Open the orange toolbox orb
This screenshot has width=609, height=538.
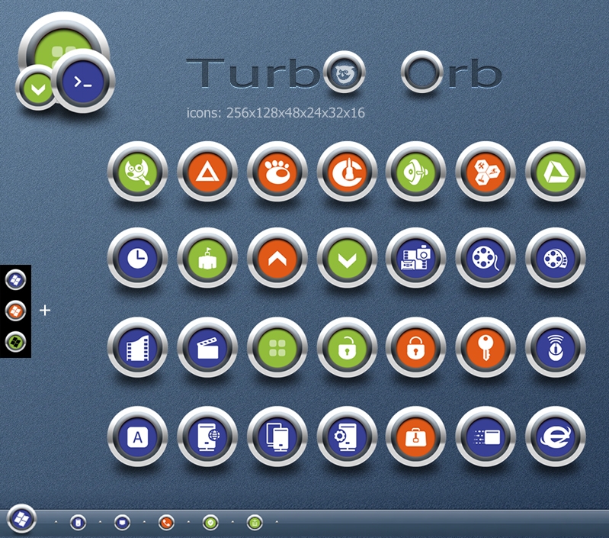[x=415, y=437]
